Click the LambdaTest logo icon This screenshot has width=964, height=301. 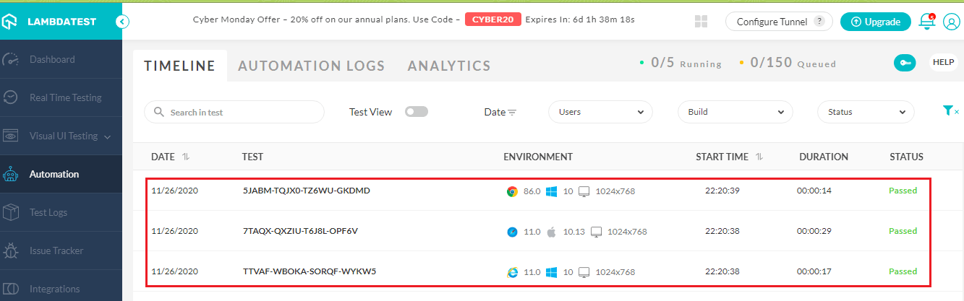tap(10, 22)
